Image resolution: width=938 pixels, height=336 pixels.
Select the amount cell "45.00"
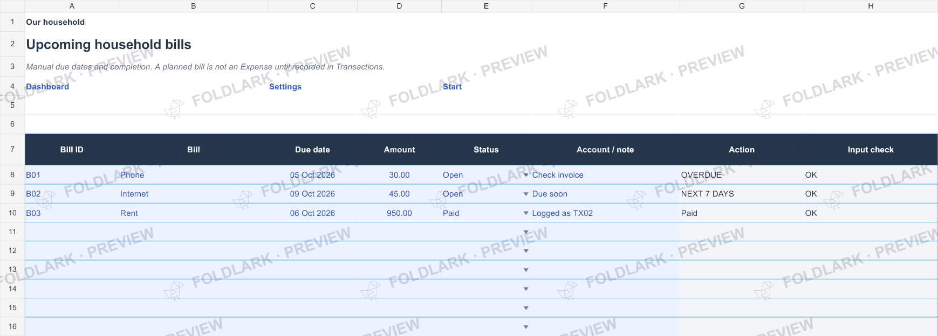click(x=399, y=194)
